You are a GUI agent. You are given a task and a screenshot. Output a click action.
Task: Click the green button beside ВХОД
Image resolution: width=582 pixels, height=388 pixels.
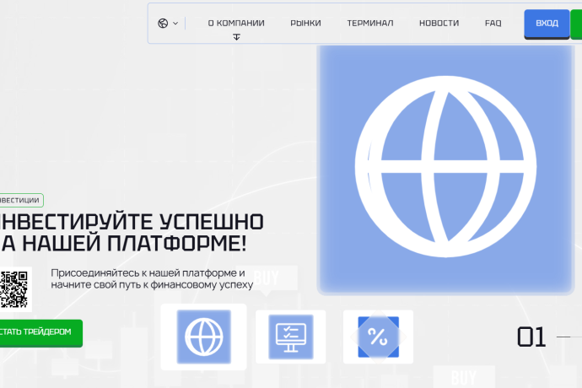pos(576,24)
